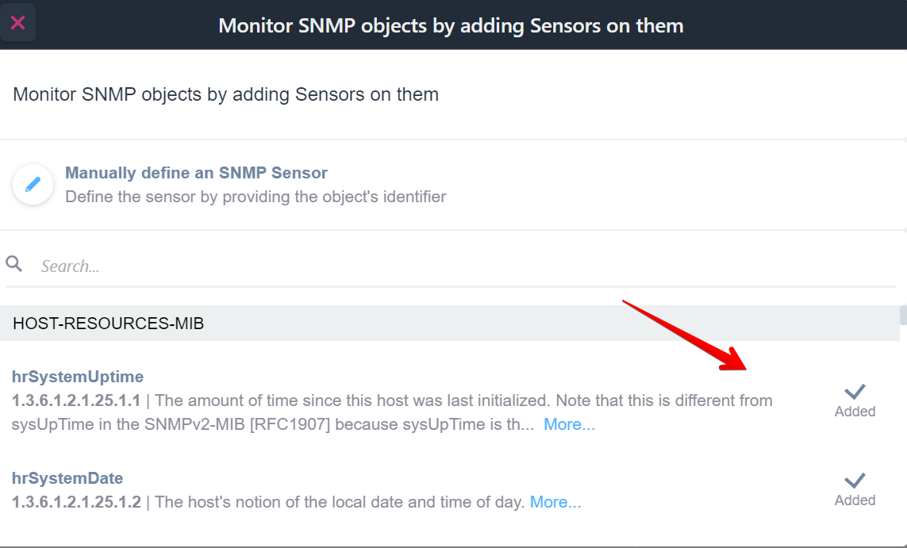
Task: Toggle the hrSystemDate added checkmark
Action: pos(855,480)
